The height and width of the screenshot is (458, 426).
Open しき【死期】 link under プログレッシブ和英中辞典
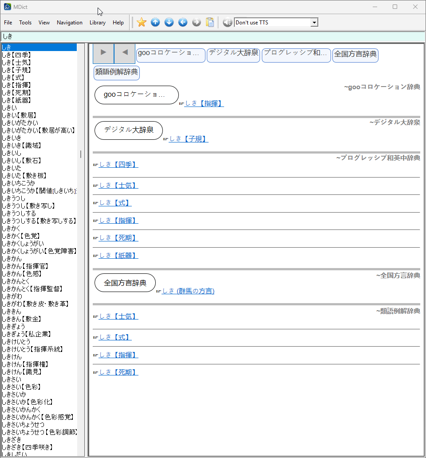click(118, 238)
